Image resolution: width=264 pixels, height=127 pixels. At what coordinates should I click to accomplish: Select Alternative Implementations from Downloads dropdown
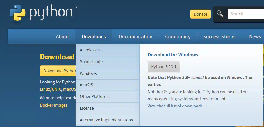[108, 120]
